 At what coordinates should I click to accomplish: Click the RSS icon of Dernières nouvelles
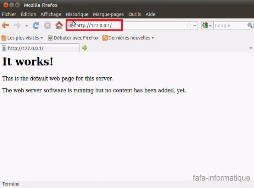click(105, 38)
